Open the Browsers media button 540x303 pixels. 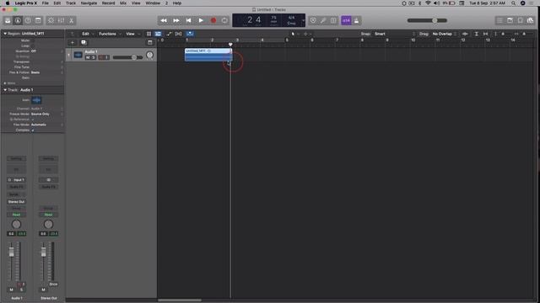pos(531,20)
